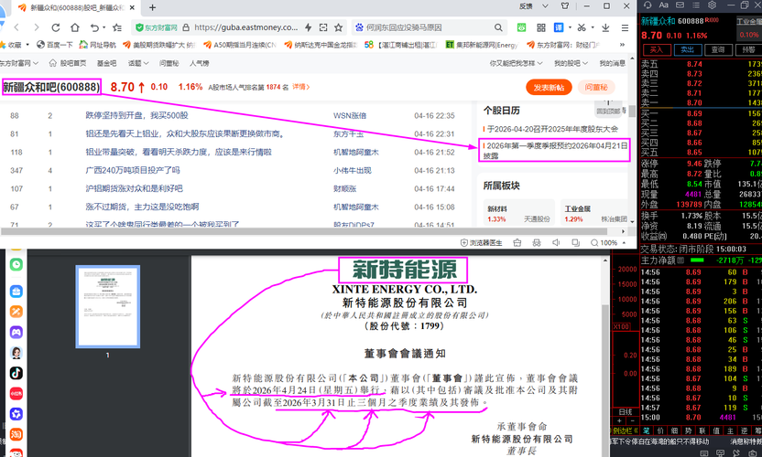Click the mute speaker icon in status bar
762x457 pixels.
click(x=556, y=242)
